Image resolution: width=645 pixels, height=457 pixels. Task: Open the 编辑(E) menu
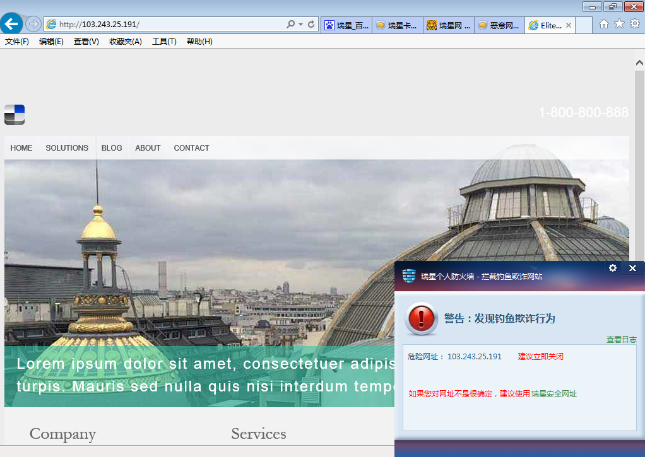pyautogui.click(x=51, y=42)
